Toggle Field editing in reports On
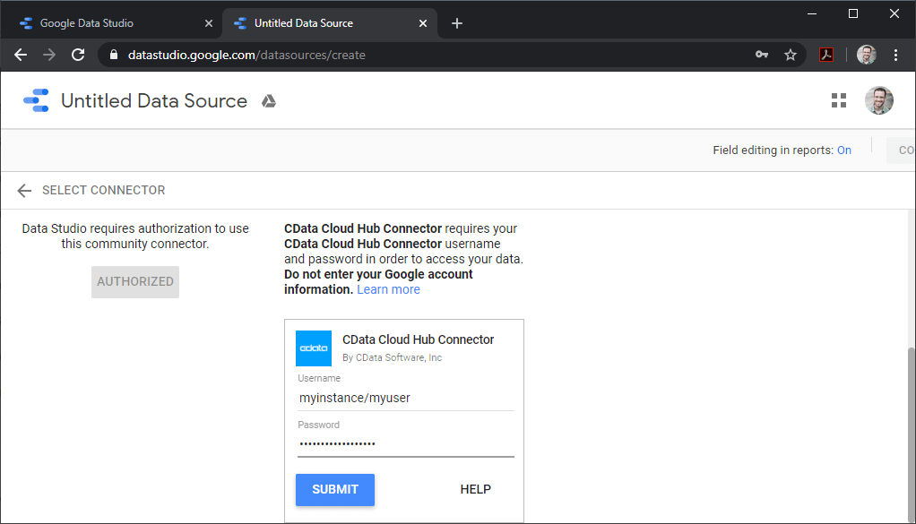This screenshot has width=916, height=524. pos(844,150)
